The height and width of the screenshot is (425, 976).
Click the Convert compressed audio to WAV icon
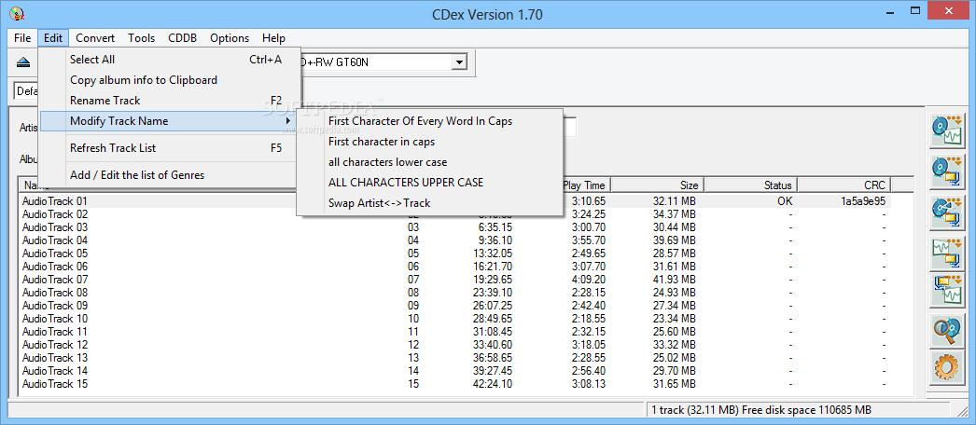[947, 290]
